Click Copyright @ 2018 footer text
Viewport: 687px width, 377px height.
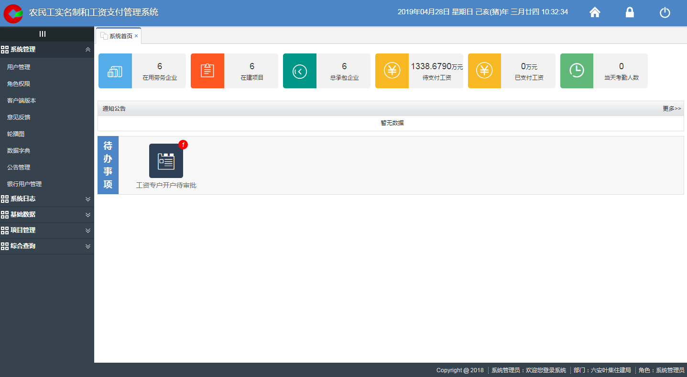pos(460,370)
